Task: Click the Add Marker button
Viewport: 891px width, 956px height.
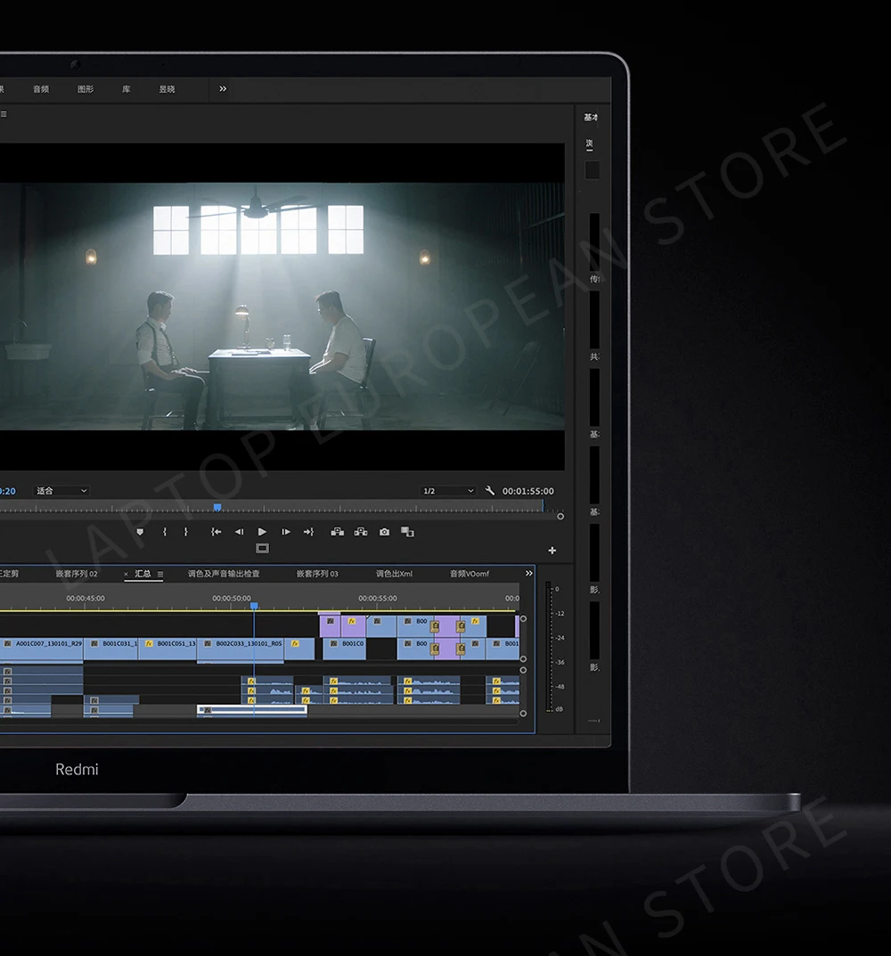Action: pyautogui.click(x=140, y=532)
